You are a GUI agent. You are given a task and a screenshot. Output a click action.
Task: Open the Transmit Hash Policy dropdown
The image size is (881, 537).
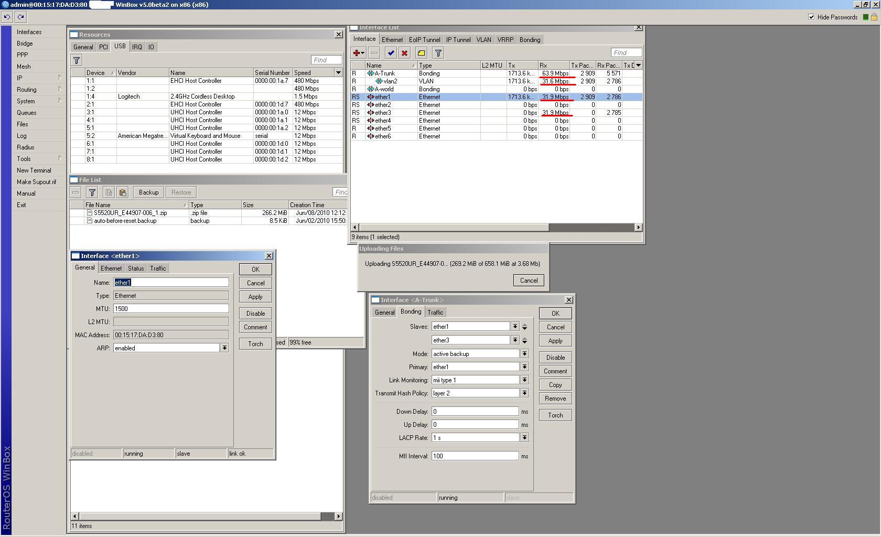click(x=524, y=393)
